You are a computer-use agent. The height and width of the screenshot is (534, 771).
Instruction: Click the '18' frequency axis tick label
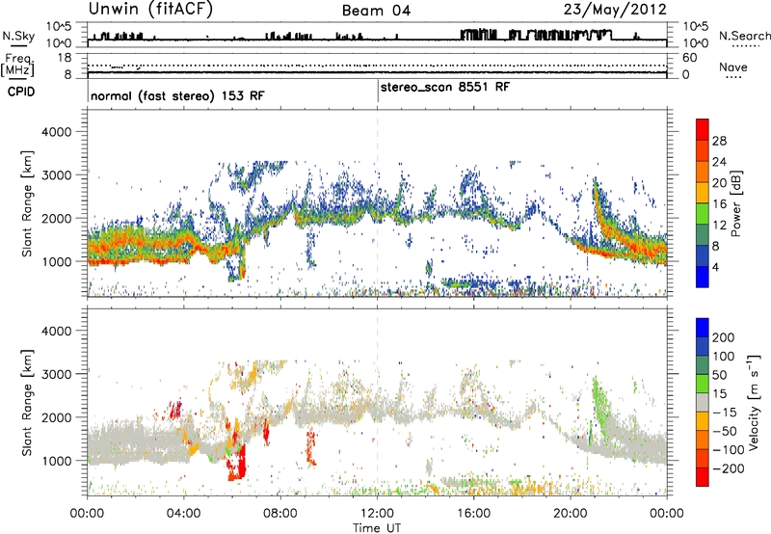(x=65, y=58)
